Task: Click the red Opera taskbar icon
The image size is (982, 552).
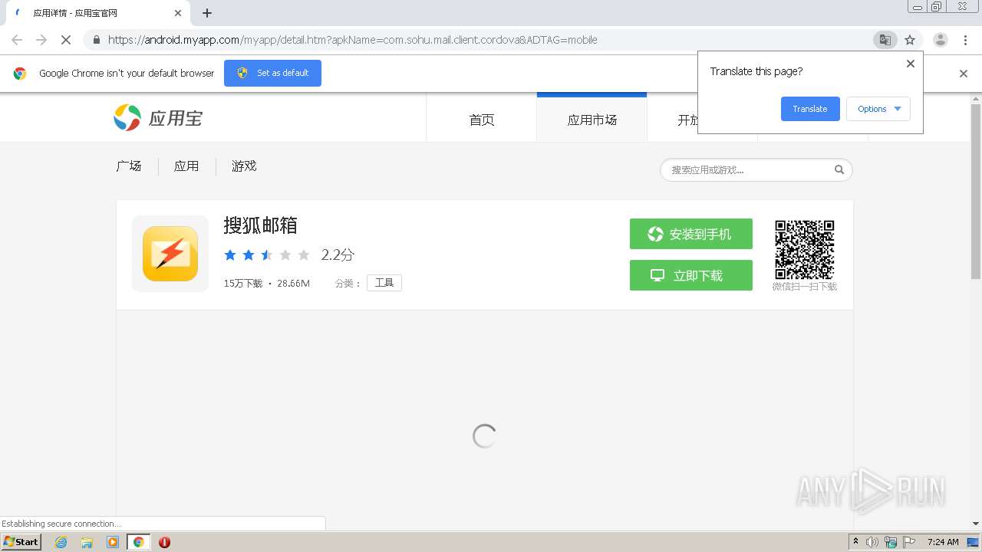Action: (x=164, y=542)
